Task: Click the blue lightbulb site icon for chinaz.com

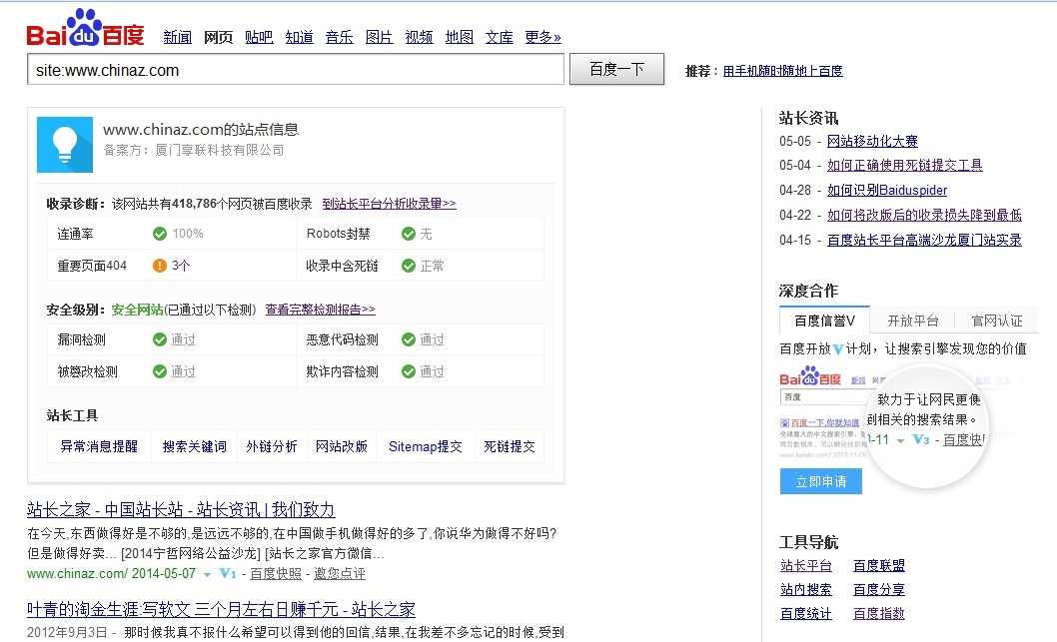Action: tap(64, 146)
